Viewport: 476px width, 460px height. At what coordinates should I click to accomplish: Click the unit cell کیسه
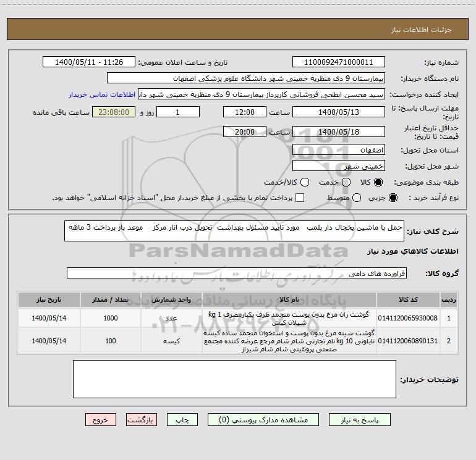tap(171, 341)
